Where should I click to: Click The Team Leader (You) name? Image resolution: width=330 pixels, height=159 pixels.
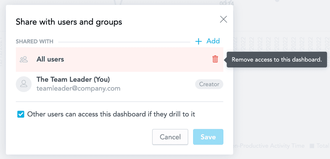click(x=73, y=80)
